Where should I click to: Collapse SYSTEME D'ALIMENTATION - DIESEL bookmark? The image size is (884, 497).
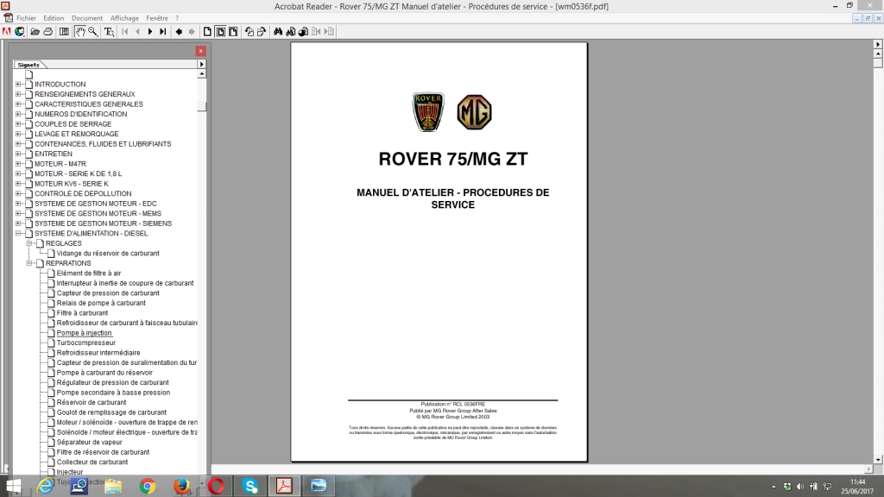coord(18,233)
